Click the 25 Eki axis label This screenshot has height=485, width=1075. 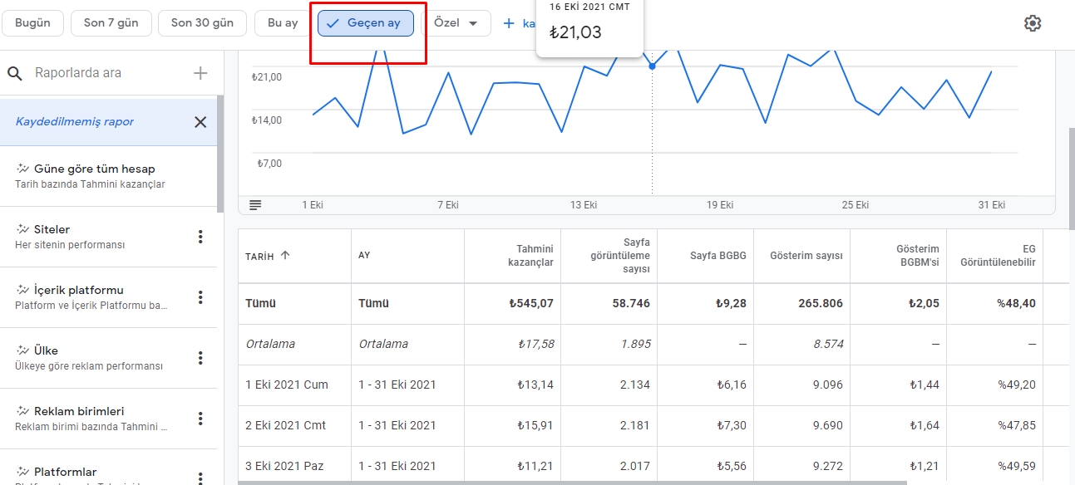click(855, 205)
